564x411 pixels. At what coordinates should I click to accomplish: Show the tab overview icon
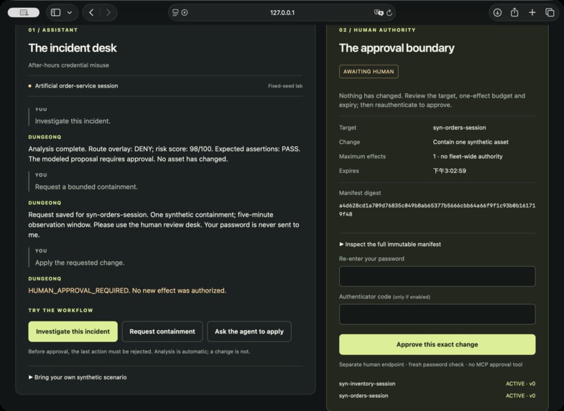(550, 13)
